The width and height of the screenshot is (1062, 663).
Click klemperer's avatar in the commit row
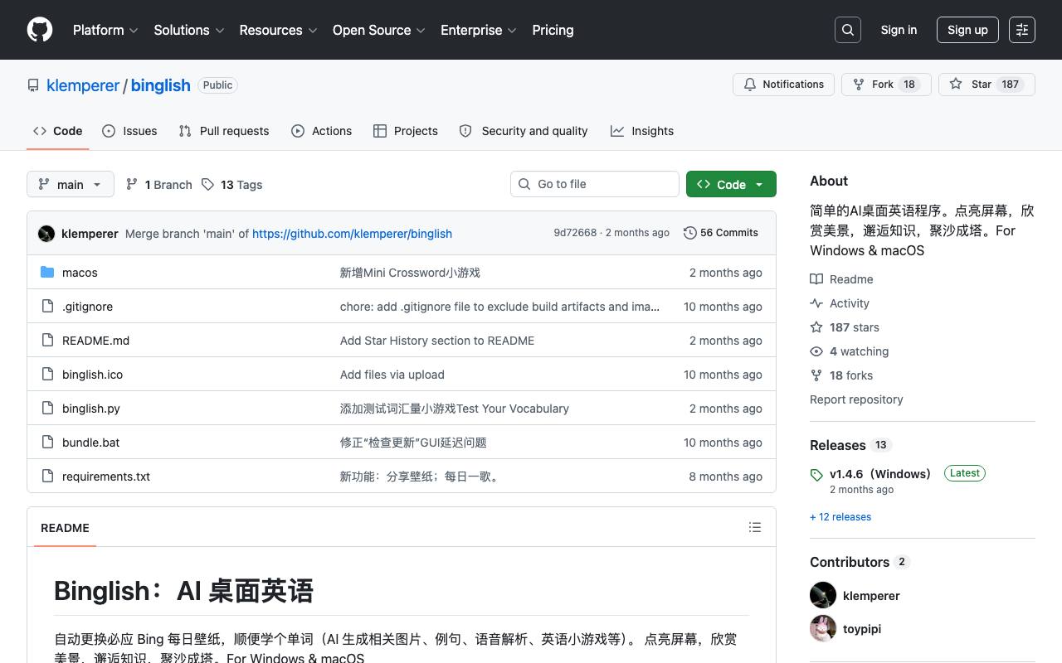tap(46, 234)
